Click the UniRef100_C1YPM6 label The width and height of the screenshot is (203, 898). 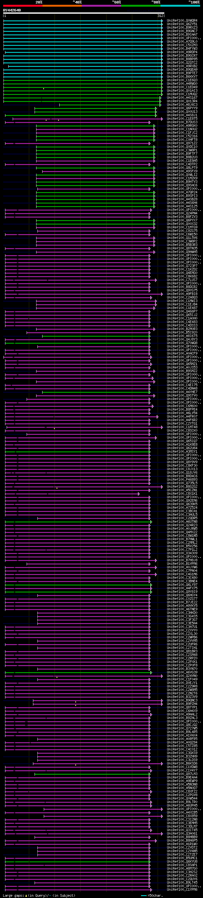pyautogui.click(x=182, y=889)
